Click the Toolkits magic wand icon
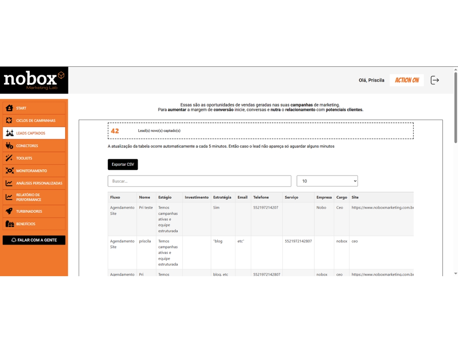 [9, 158]
